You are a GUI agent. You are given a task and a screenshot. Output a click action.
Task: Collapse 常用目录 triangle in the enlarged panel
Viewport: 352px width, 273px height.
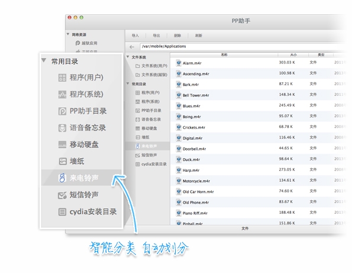(x=44, y=60)
